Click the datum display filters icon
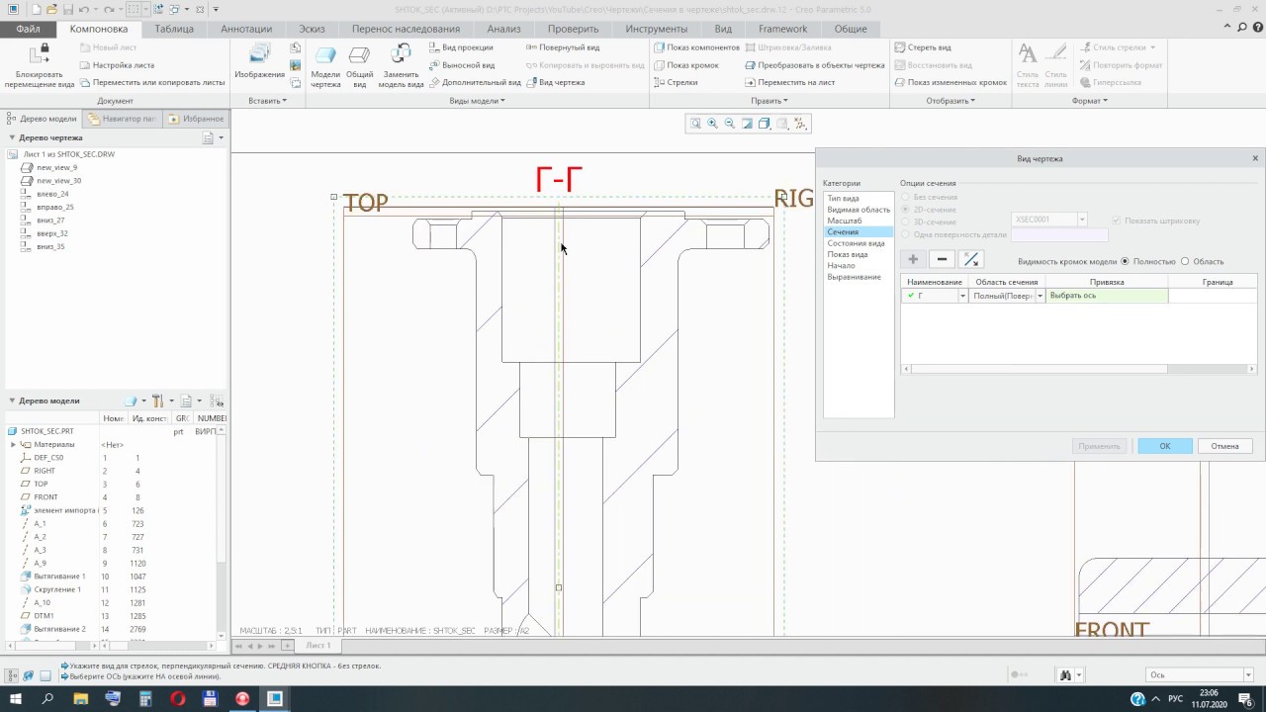 point(800,124)
